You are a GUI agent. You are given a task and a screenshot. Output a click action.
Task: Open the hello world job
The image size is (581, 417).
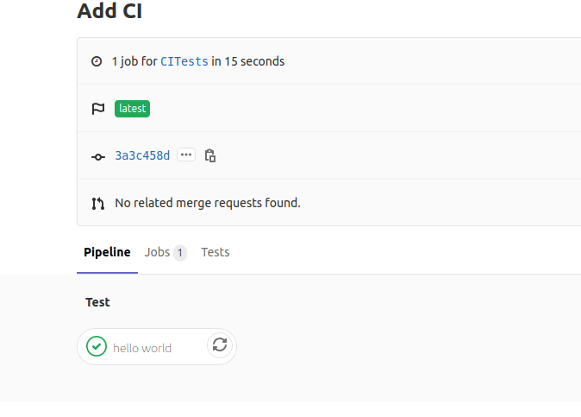point(142,348)
